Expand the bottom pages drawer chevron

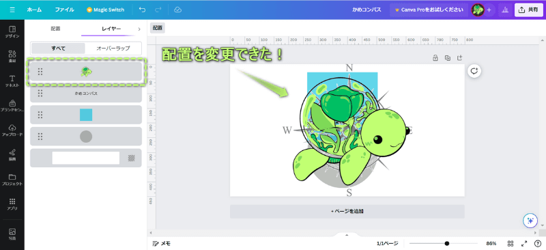(347, 235)
